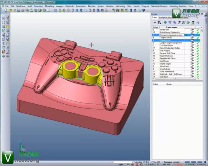This screenshot has width=208, height=166.
Task: Toggle visibility check for Draft Analysis layer
Action: click(198, 51)
